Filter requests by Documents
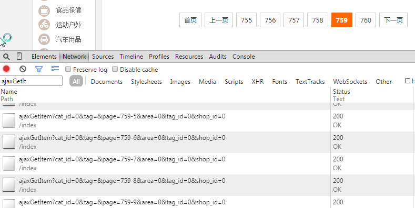The height and width of the screenshot is (208, 415). 107,82
